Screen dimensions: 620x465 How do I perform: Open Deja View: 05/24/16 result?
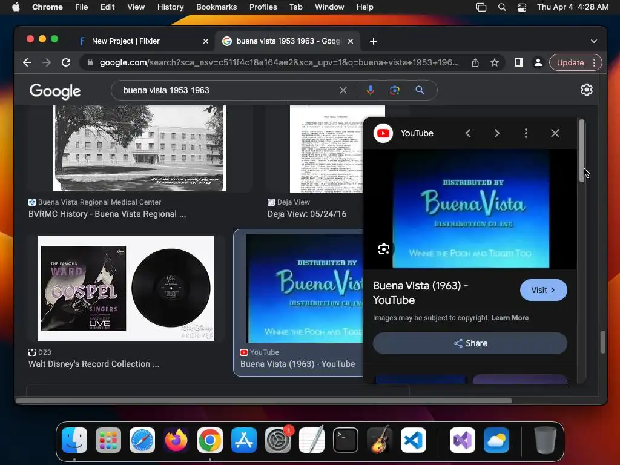click(307, 214)
